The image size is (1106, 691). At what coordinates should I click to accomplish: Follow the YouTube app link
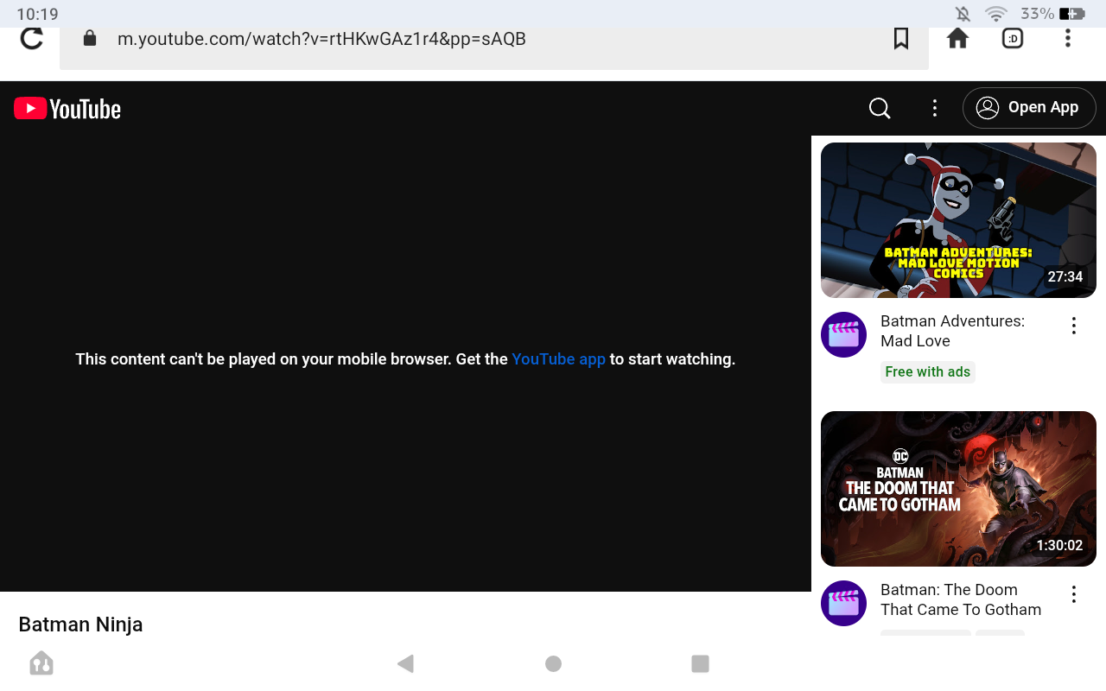(x=558, y=359)
